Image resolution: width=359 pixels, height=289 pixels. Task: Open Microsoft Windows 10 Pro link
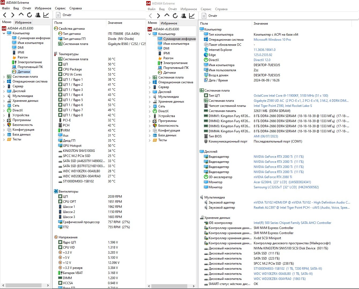click(272, 40)
